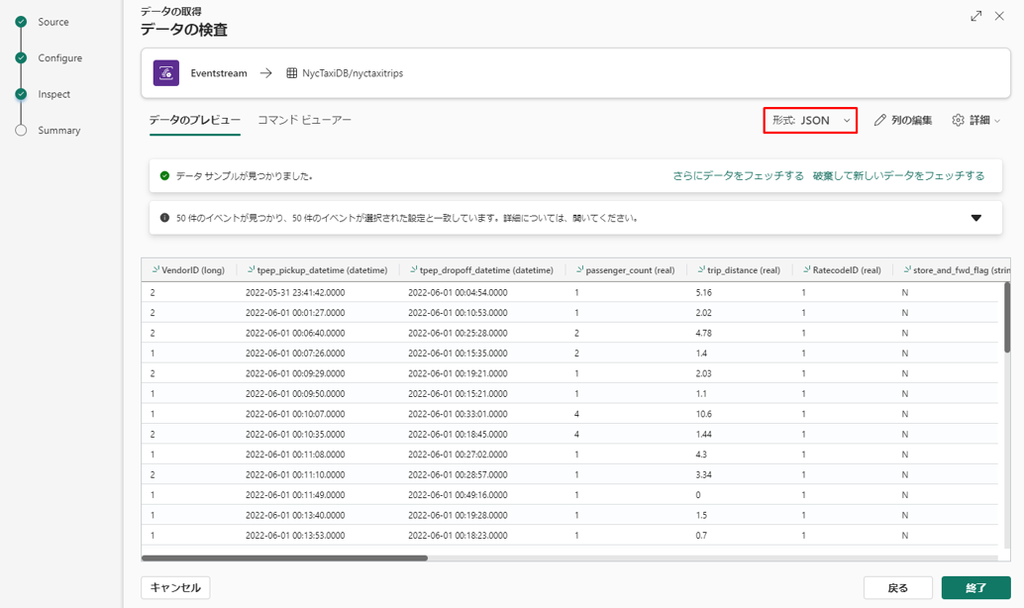Expand the events details triangle
Screen dimensions: 1024x608
point(975,218)
